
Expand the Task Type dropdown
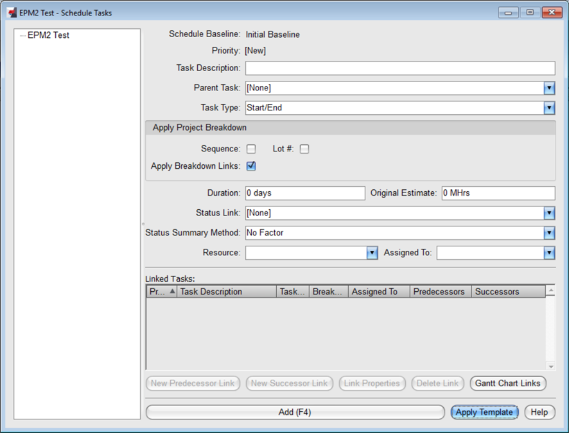click(549, 108)
